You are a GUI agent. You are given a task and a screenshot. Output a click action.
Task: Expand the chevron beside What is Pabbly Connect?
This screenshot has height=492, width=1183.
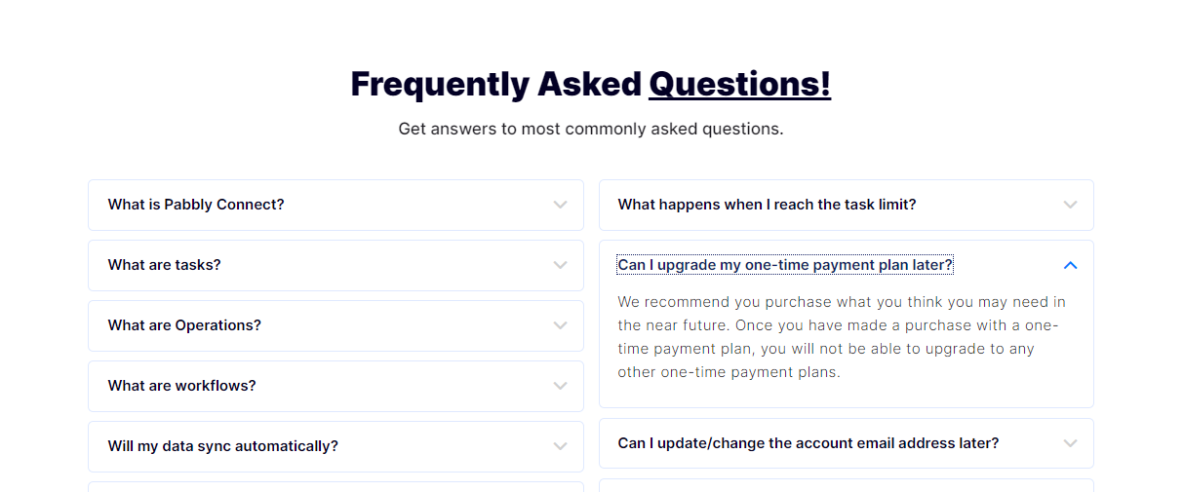pos(560,205)
